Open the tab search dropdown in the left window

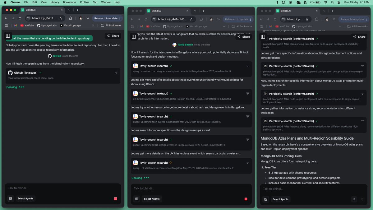pos(69,10)
